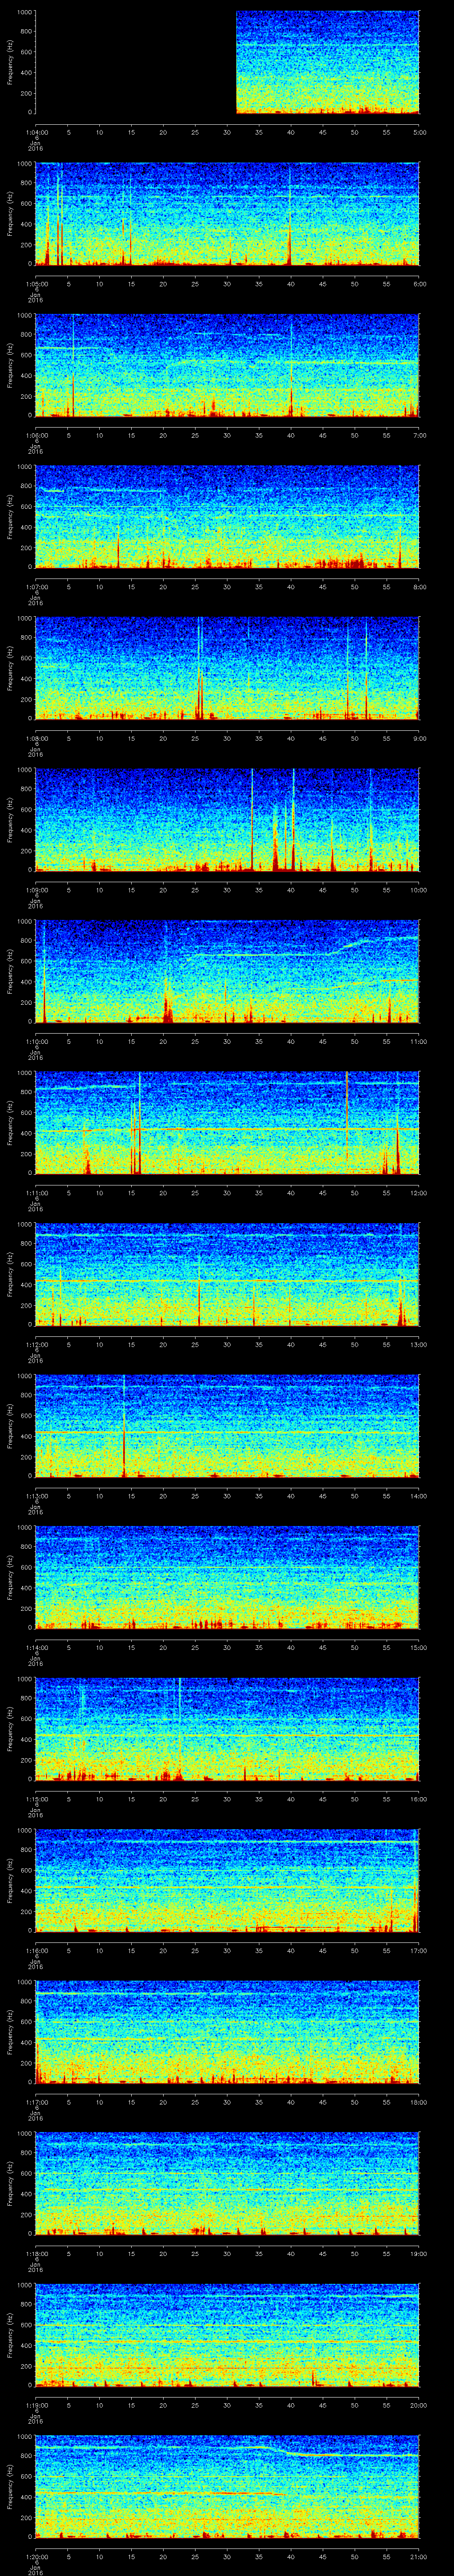This screenshot has width=454, height=2576.
Task: Select the "1:19:00" start time label
Action: 36,2405
